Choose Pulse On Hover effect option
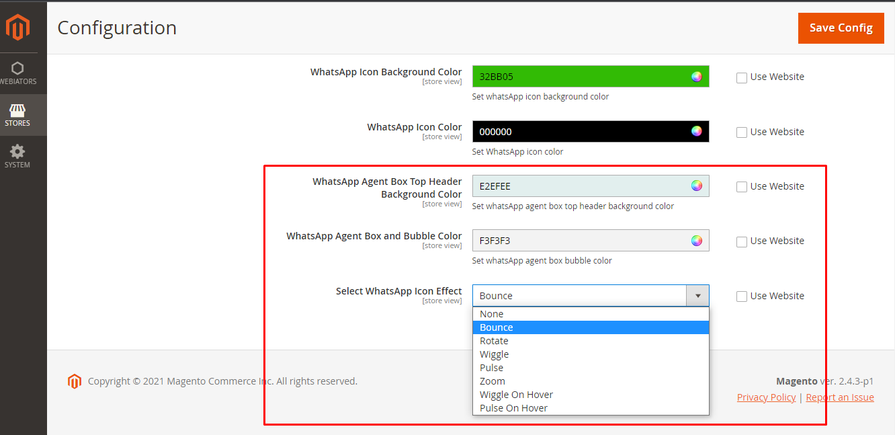 click(x=591, y=408)
